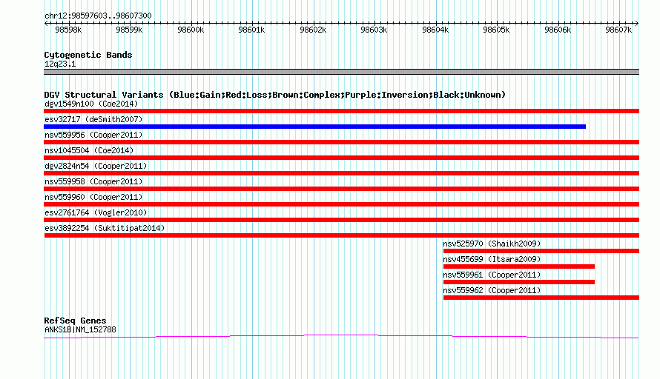Click the 98601k ruler tick label
This screenshot has height=379, width=660.
click(251, 30)
